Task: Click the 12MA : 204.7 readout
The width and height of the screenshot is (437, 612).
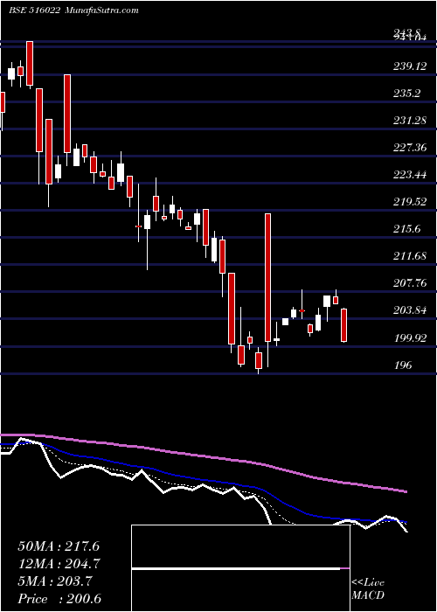Action: 59,564
